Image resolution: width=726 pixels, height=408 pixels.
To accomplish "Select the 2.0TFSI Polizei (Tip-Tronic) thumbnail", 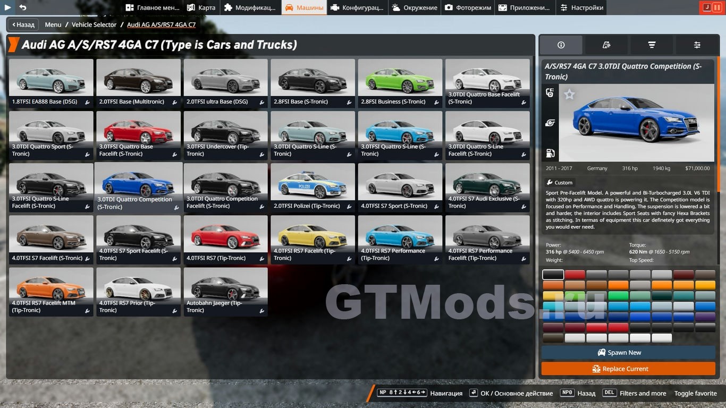I will (313, 187).
